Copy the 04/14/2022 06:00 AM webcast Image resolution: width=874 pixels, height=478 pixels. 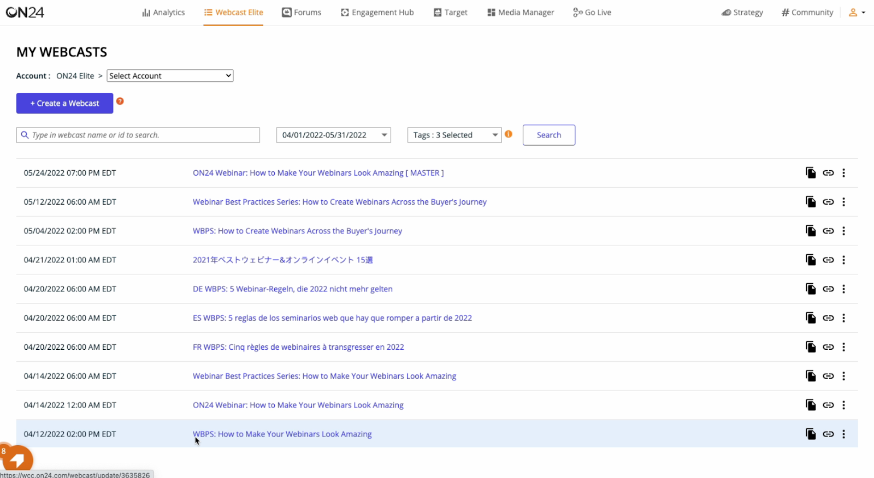pyautogui.click(x=811, y=375)
